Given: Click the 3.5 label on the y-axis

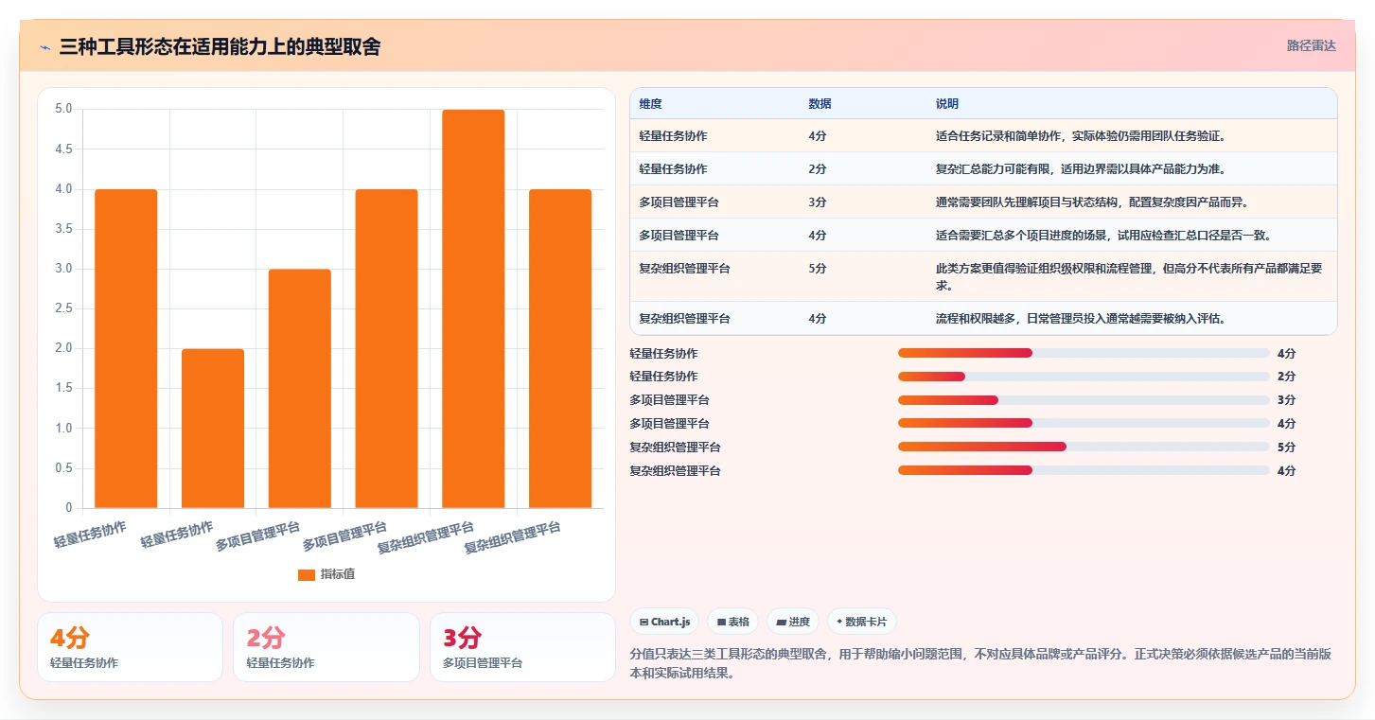Looking at the screenshot, I should (63, 229).
